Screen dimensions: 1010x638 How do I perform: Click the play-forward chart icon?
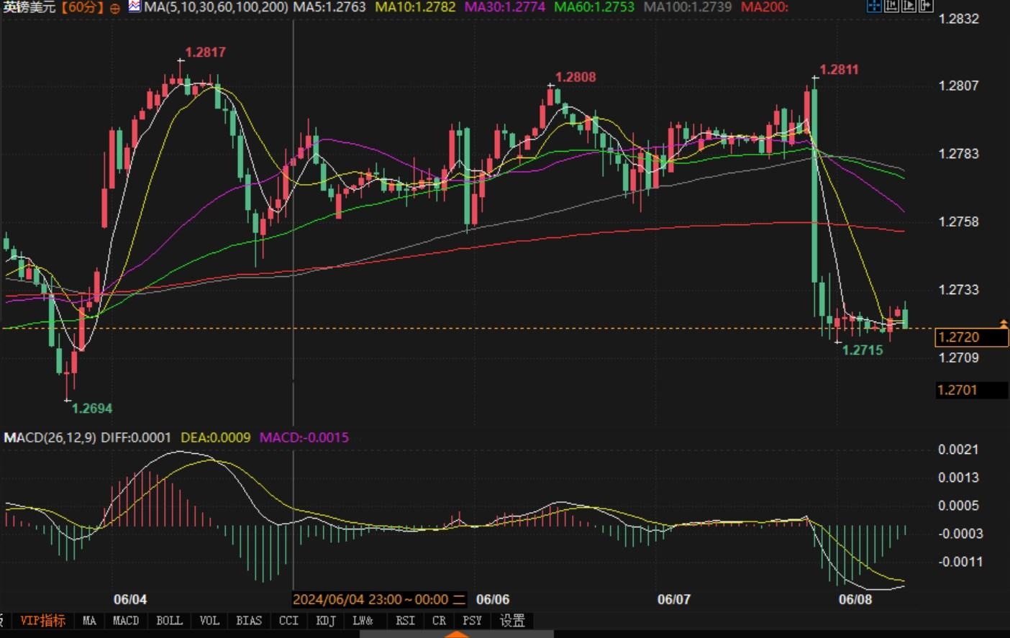(909, 6)
